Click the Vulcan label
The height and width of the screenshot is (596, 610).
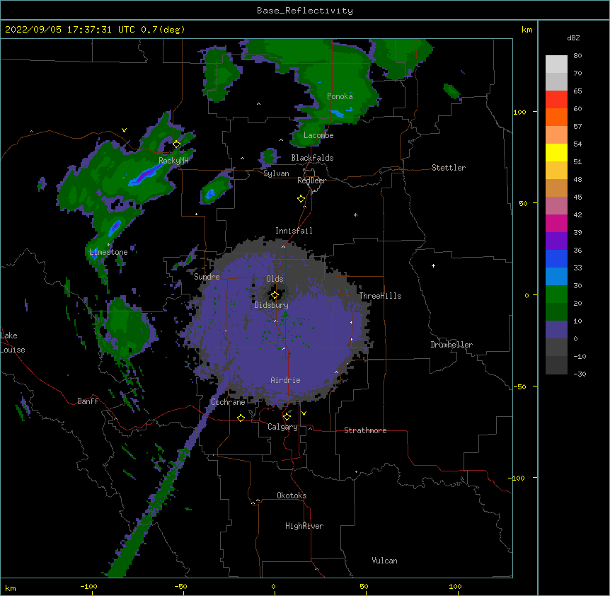384,561
